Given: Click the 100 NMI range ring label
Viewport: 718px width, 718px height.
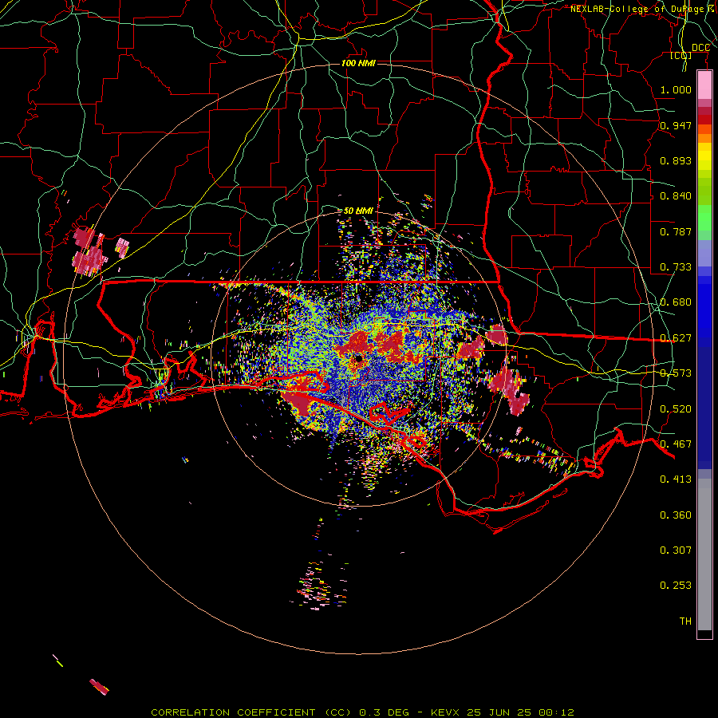Looking at the screenshot, I should 358,63.
